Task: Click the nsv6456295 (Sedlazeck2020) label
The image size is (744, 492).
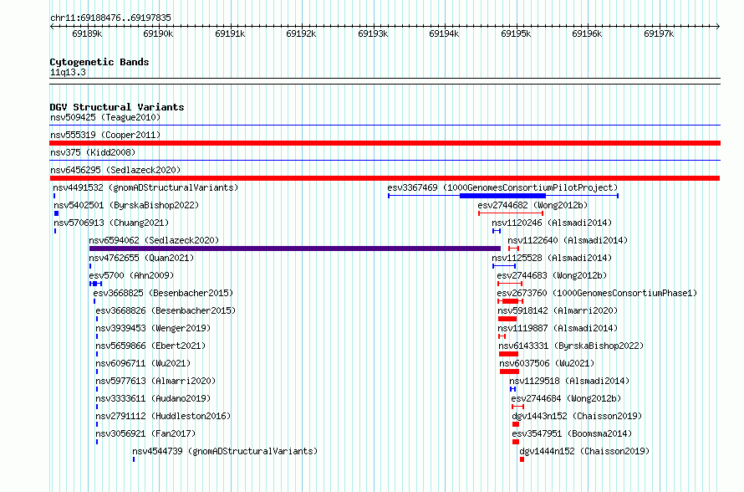Action: [x=115, y=170]
